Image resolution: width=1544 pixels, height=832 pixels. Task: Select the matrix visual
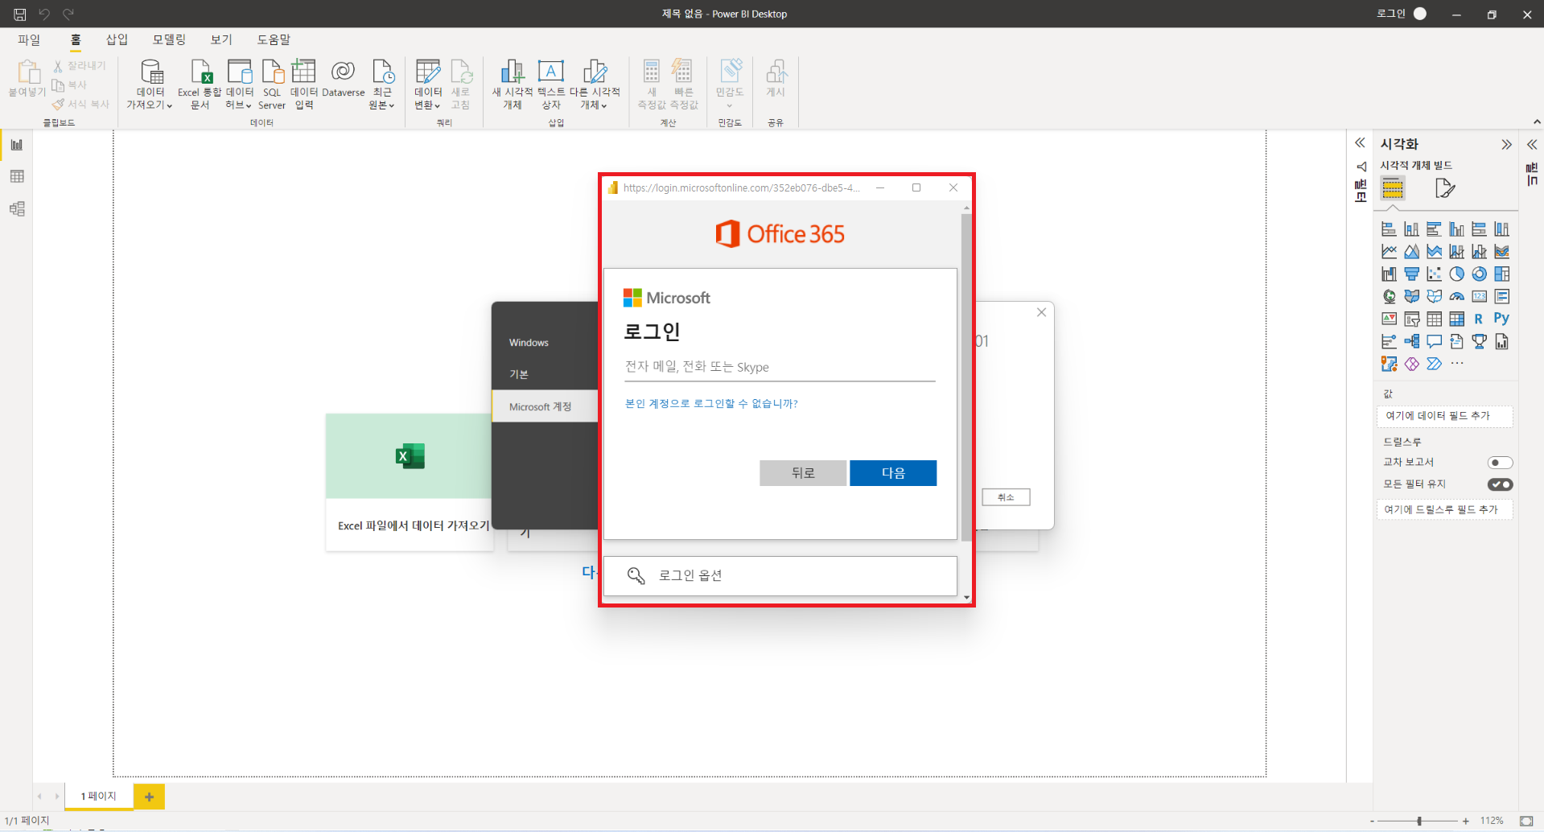coord(1456,319)
